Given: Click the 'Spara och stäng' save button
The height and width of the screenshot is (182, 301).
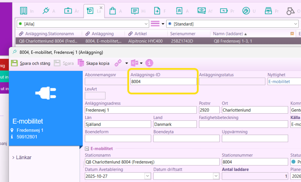Looking at the screenshot, I should pyautogui.click(x=31, y=63).
